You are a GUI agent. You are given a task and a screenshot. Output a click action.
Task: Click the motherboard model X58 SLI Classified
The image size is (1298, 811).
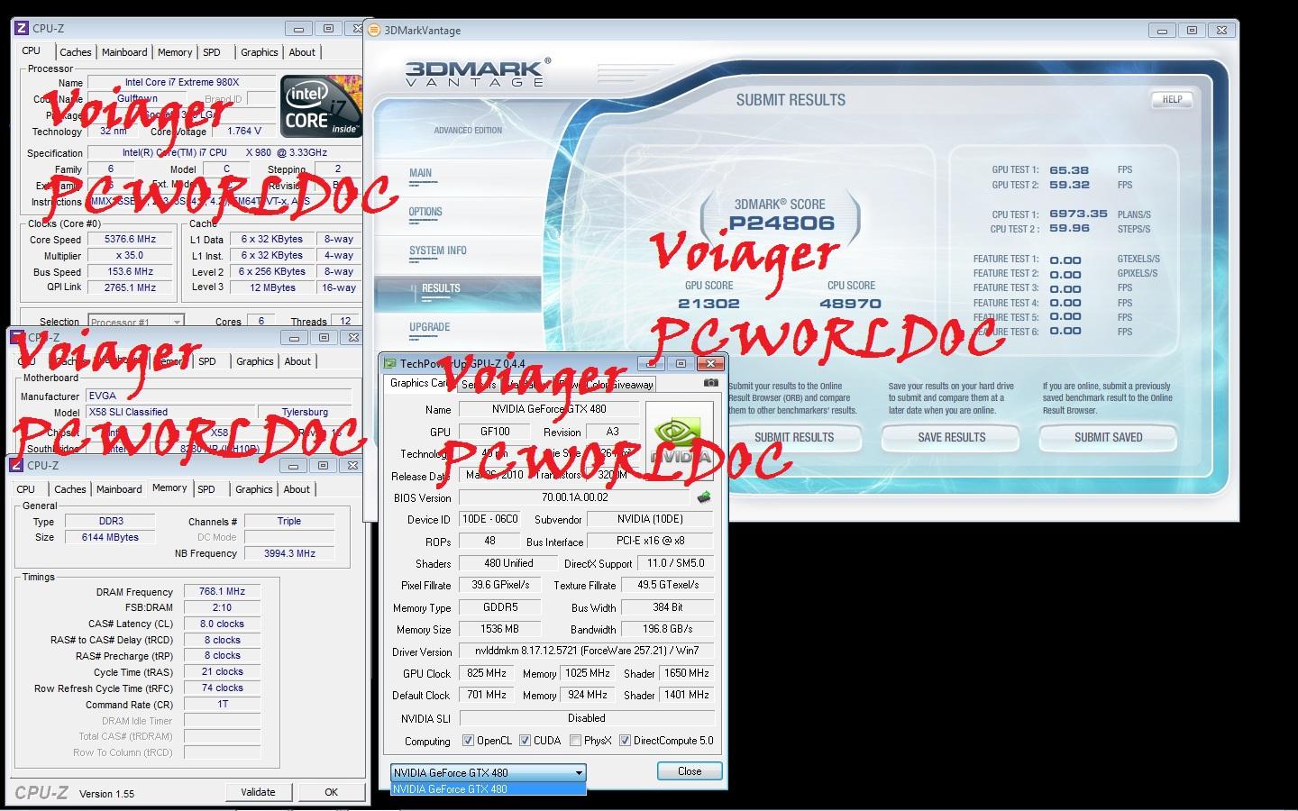tap(171, 412)
